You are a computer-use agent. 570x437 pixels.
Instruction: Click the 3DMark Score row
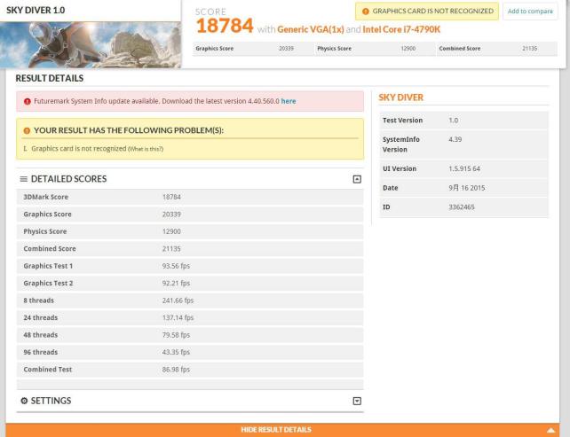[190, 197]
